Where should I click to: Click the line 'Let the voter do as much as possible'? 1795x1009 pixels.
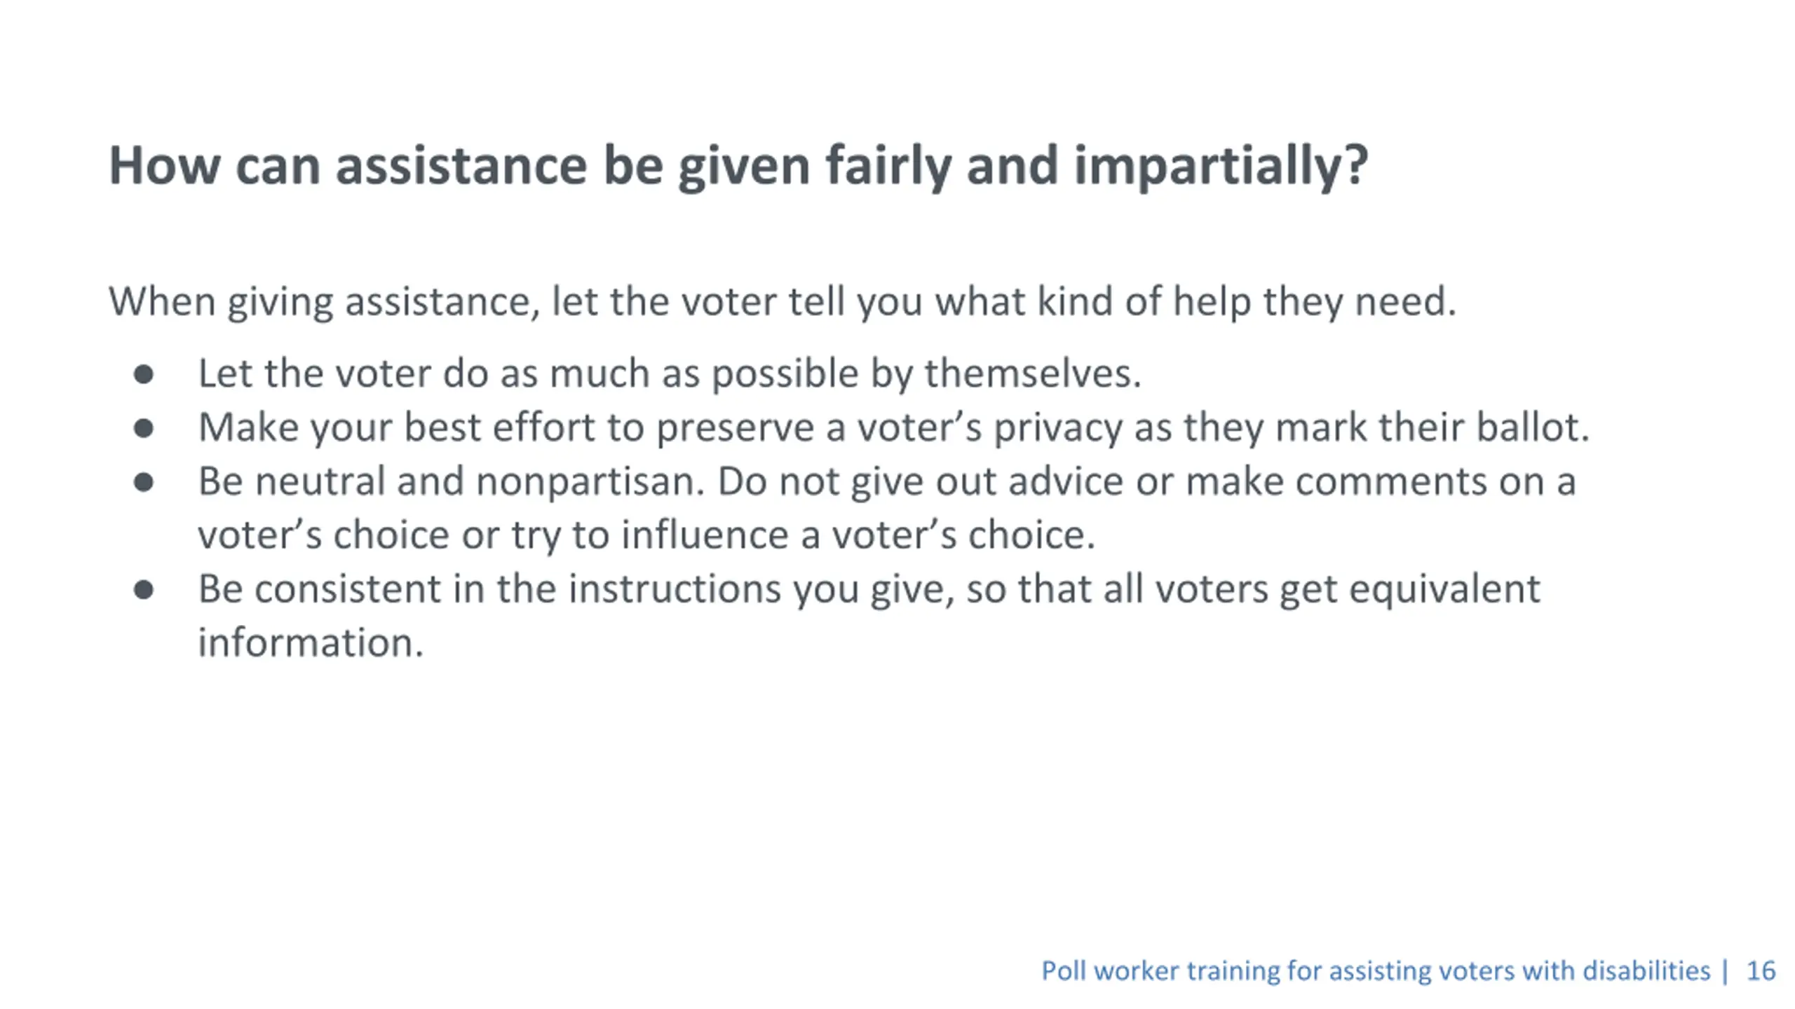pos(670,373)
